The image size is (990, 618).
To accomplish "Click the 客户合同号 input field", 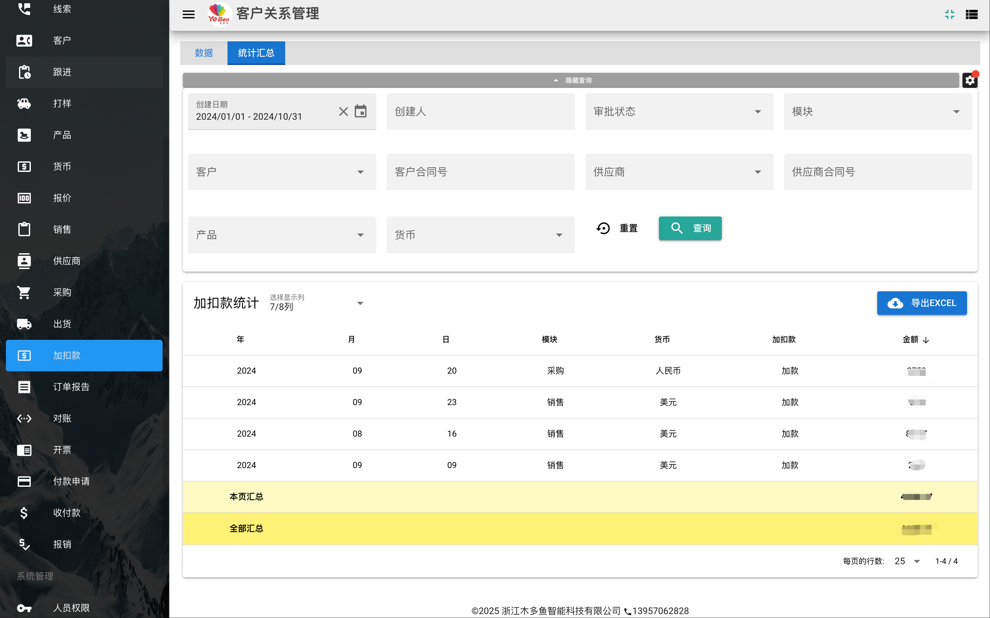I will point(480,172).
